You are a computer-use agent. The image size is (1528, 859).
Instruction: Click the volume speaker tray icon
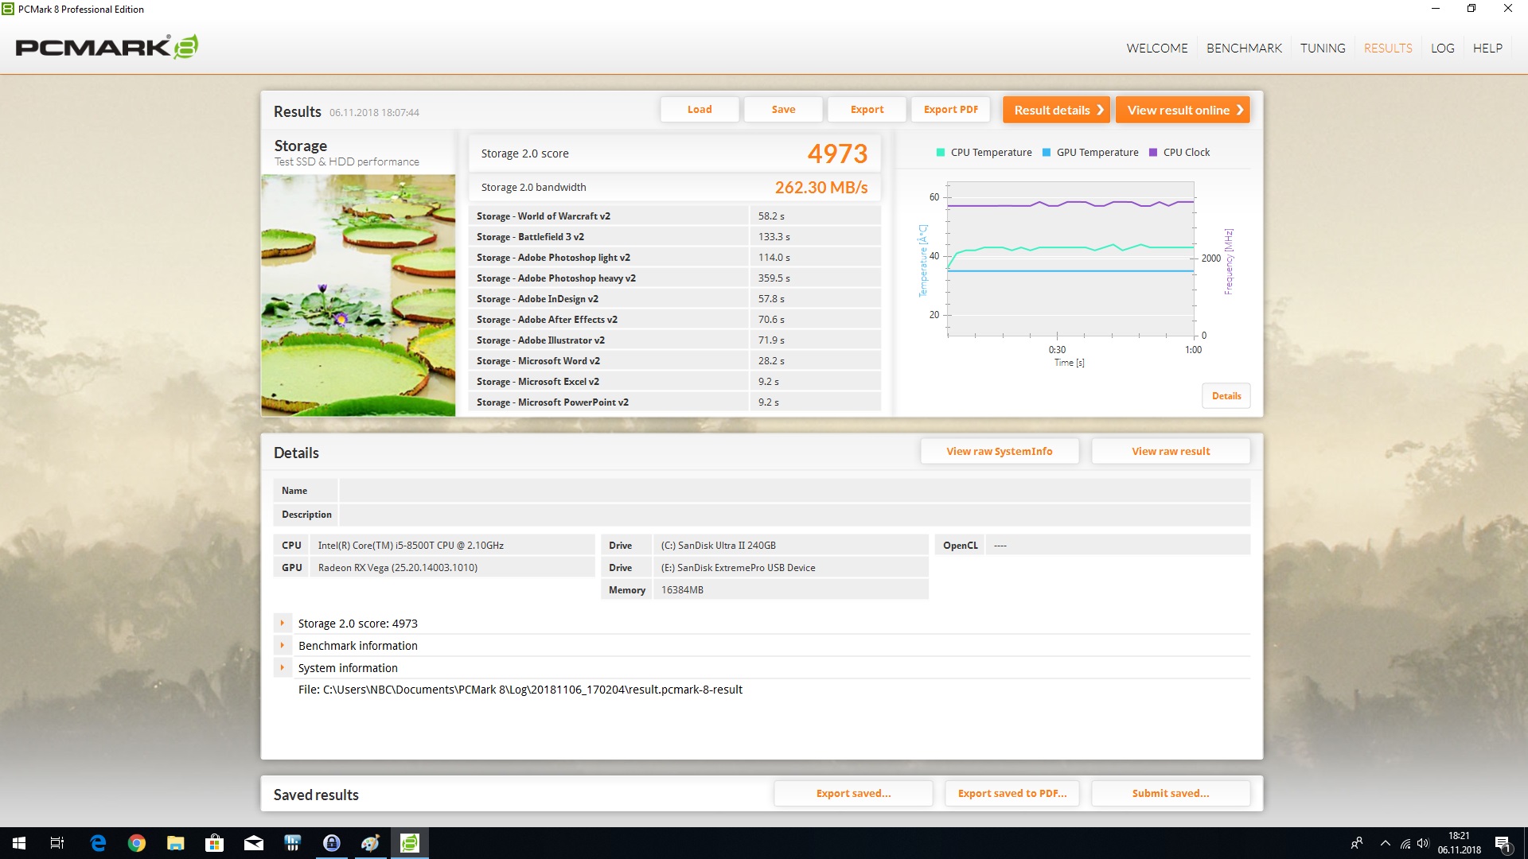(1423, 843)
